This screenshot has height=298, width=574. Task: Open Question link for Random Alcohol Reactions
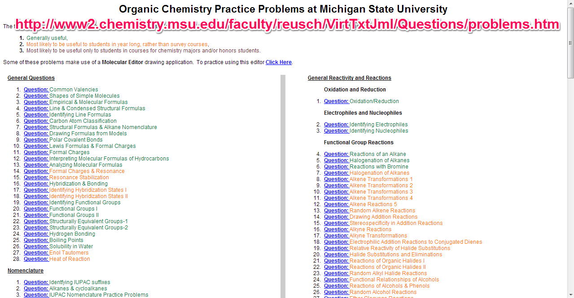(336, 292)
